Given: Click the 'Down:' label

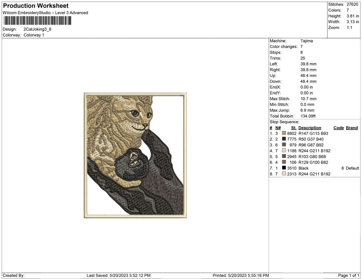Looking at the screenshot, I should point(275,81).
